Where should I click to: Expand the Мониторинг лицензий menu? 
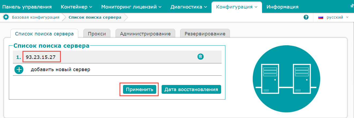coord(131,7)
